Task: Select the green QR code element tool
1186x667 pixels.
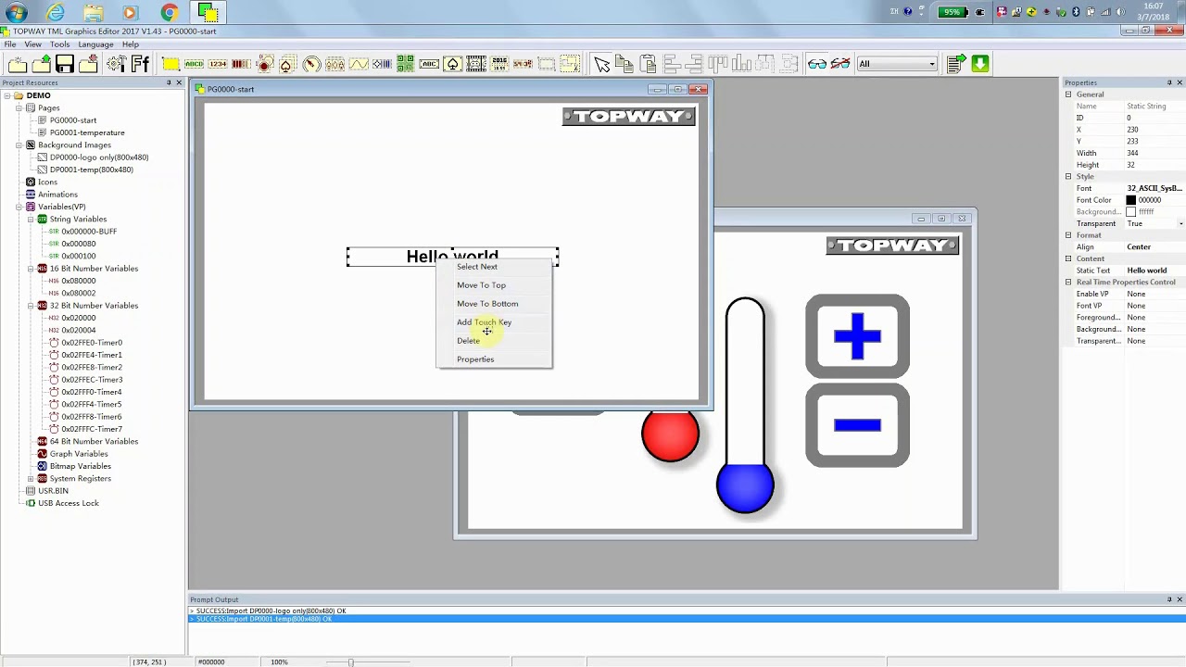Action: tap(405, 64)
